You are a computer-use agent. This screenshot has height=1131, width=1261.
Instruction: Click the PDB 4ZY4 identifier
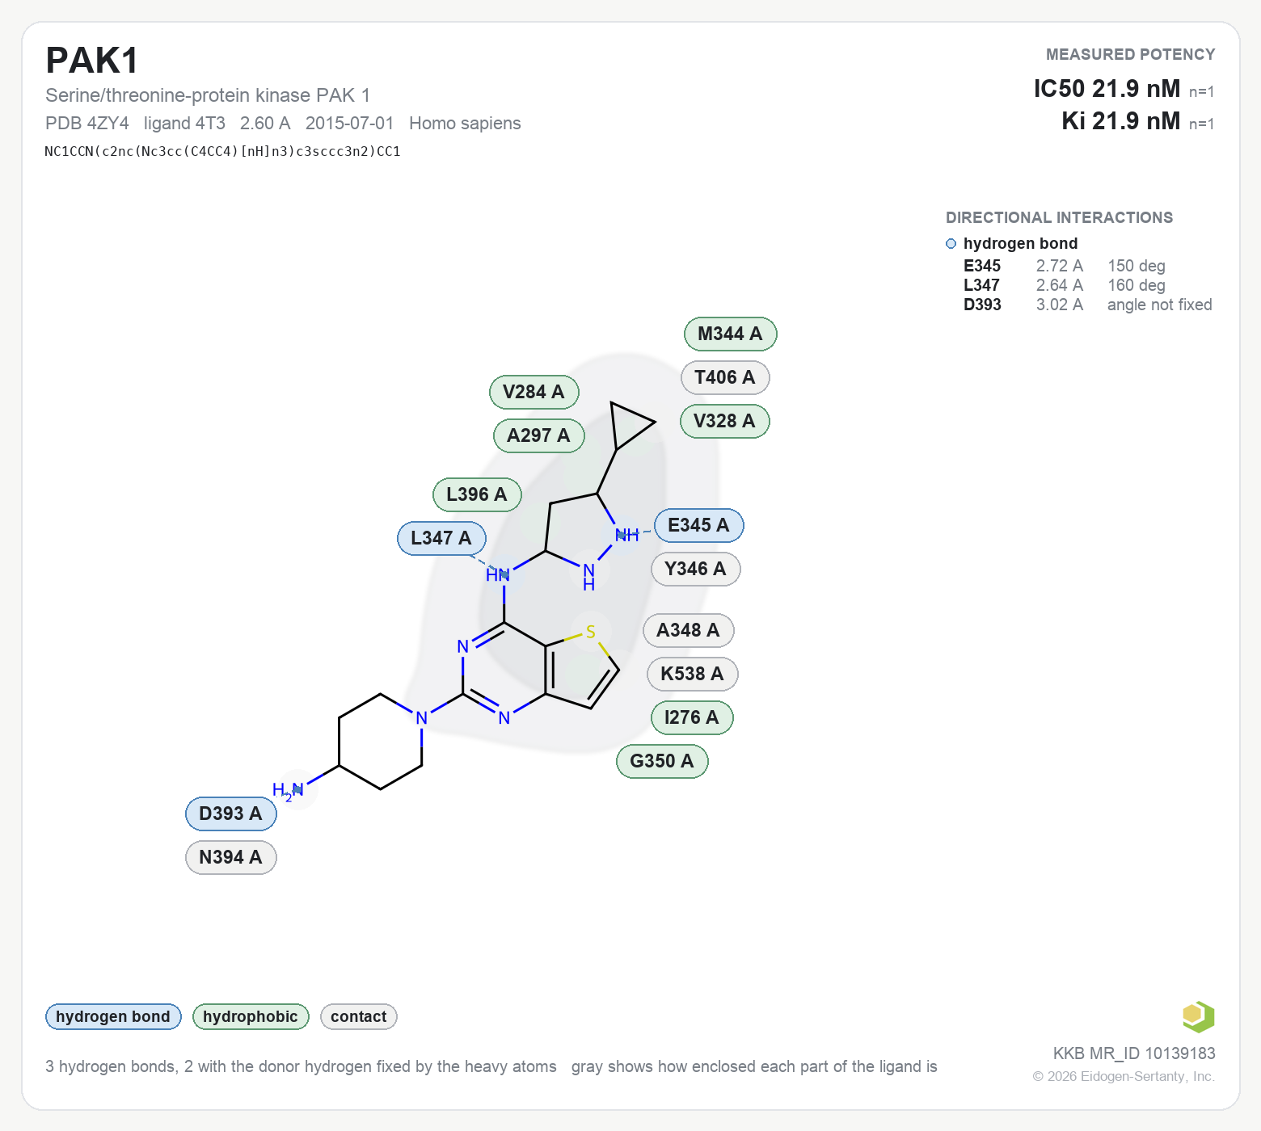coord(87,123)
